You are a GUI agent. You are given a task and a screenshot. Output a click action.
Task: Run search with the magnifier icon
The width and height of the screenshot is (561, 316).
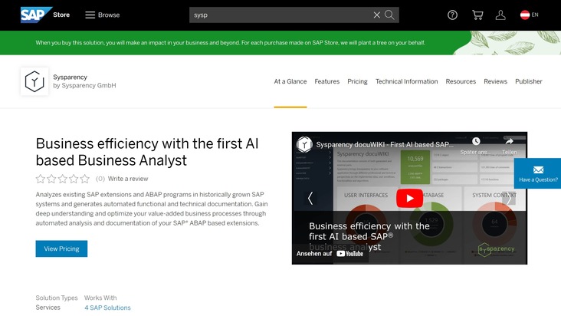(389, 15)
